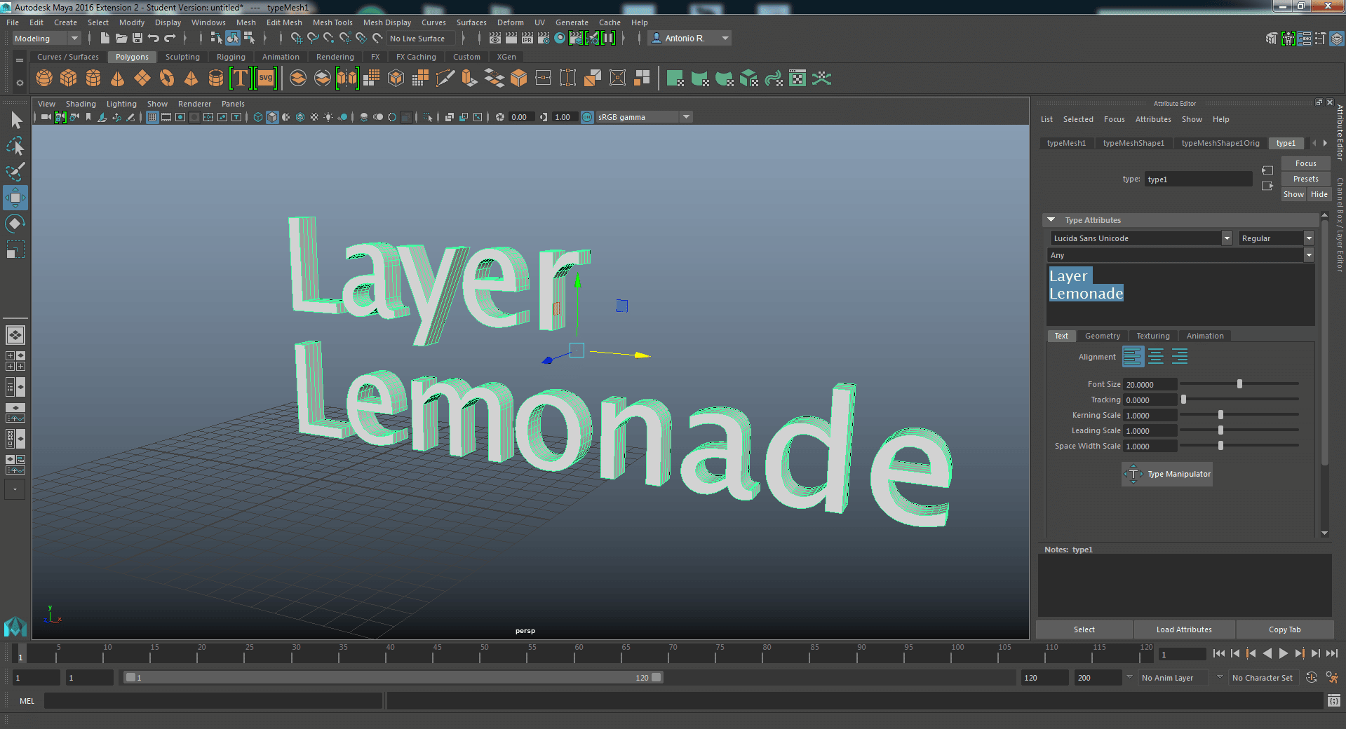Open the Lucida Sans Unicode font dropdown

1227,238
